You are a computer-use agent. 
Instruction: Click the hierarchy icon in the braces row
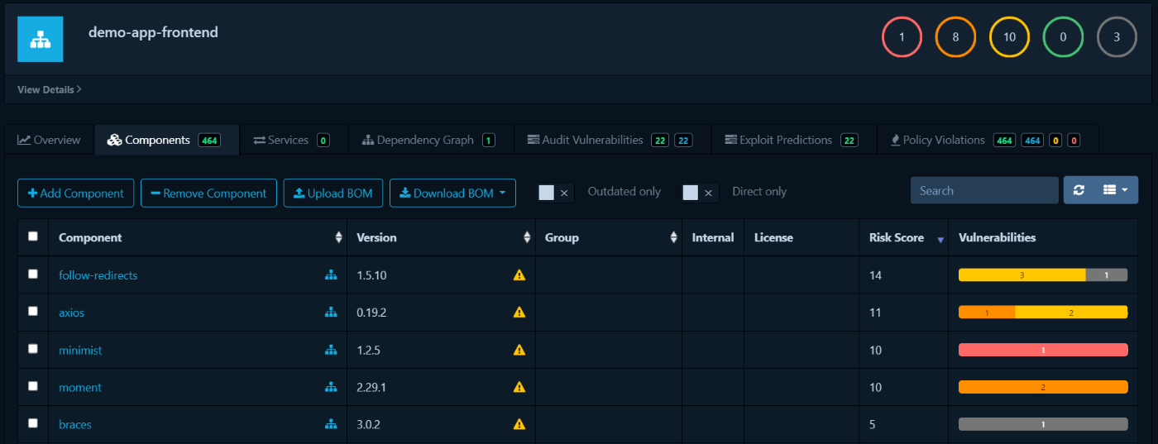331,424
